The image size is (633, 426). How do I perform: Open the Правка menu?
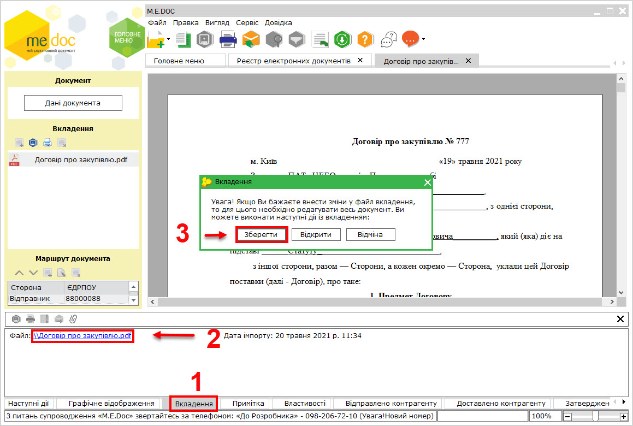tap(186, 22)
